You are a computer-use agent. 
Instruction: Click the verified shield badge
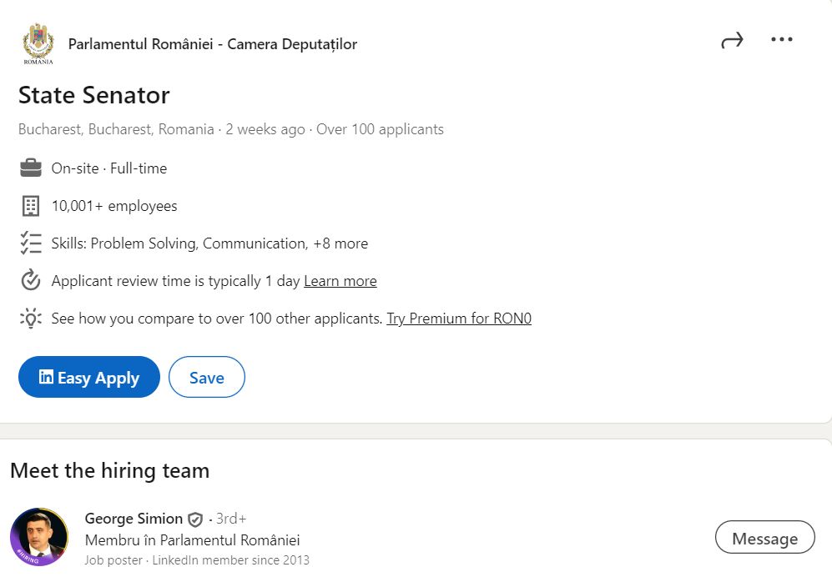coord(195,519)
